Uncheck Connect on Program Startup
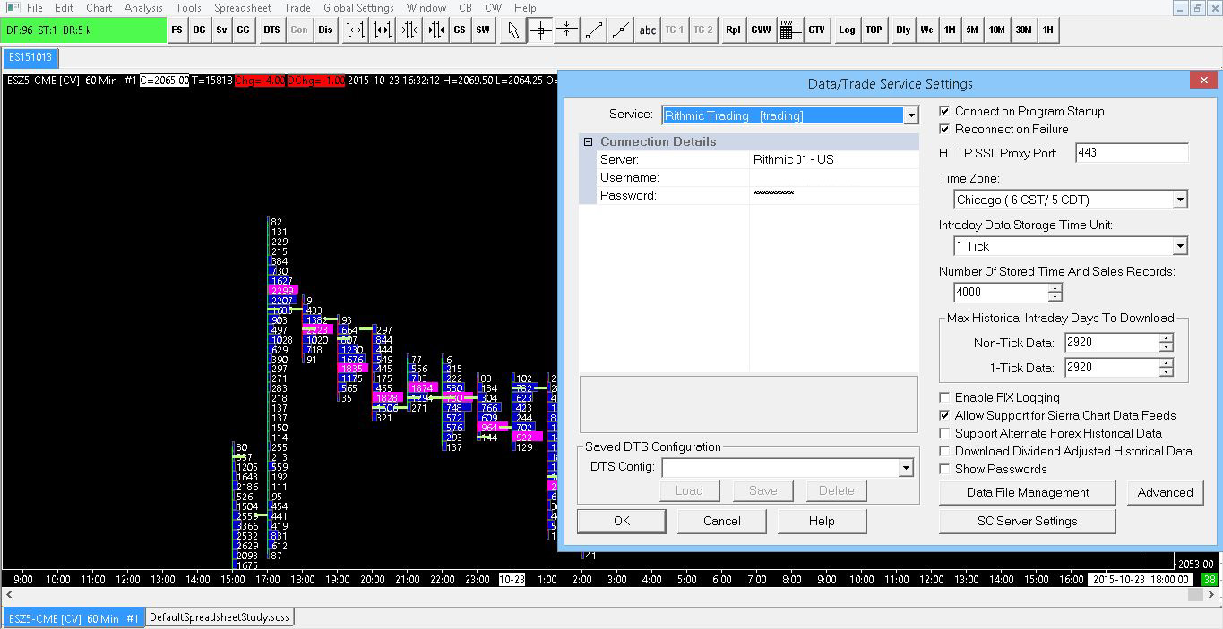Image resolution: width=1223 pixels, height=629 pixels. pos(944,112)
